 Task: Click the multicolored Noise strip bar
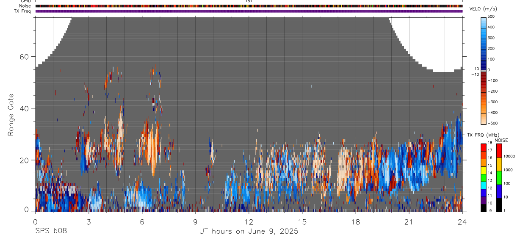(x=249, y=6)
